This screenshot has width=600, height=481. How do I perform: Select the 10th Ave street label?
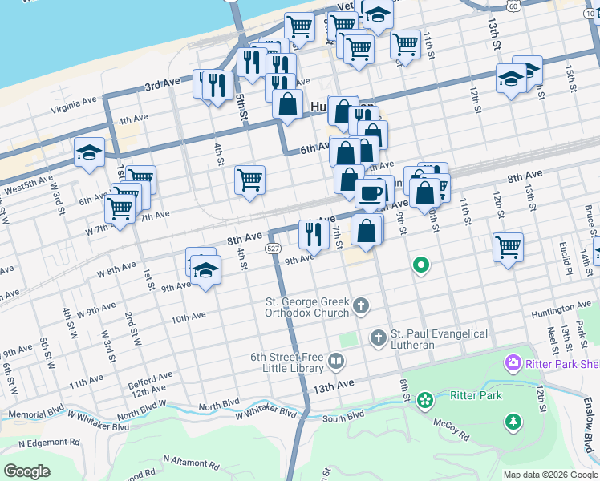coord(189,317)
